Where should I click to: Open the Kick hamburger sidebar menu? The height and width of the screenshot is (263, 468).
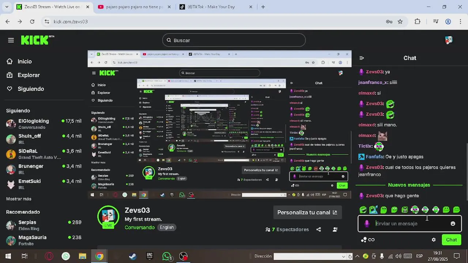(x=11, y=40)
